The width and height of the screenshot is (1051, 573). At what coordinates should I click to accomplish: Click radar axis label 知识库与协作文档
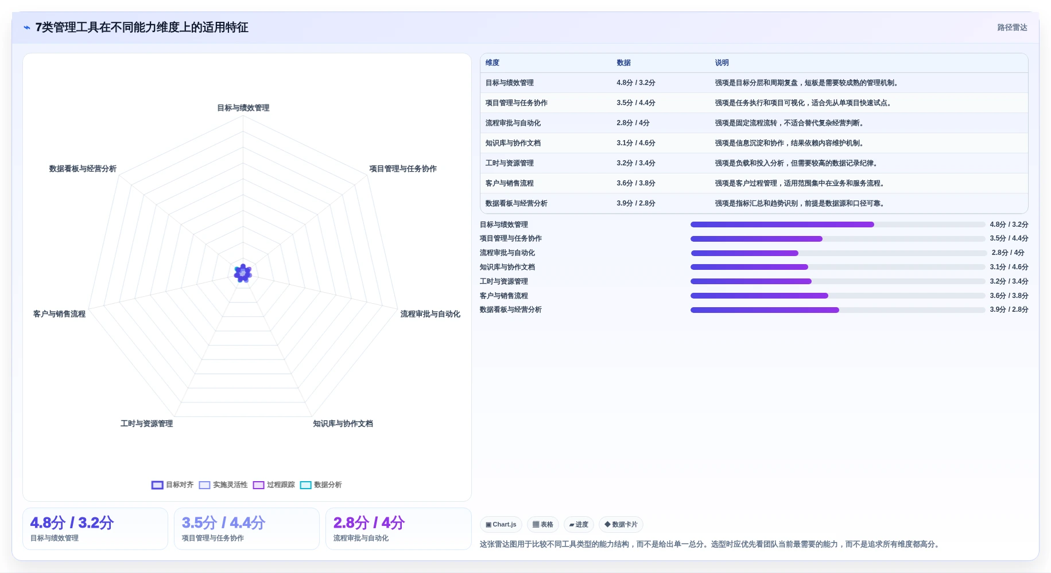[x=343, y=424]
